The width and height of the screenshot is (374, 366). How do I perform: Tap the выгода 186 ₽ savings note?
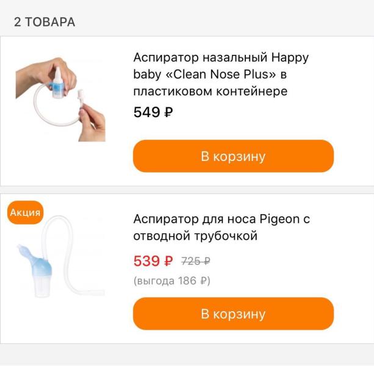(x=171, y=281)
